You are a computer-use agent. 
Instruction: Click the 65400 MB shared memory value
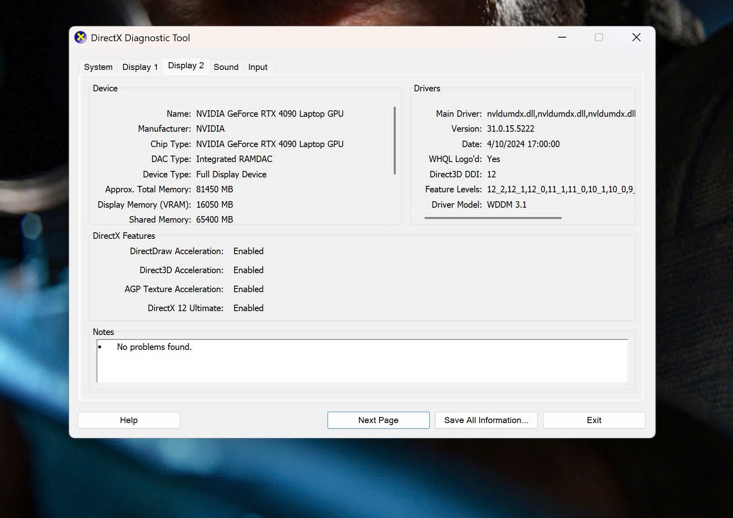[214, 220]
